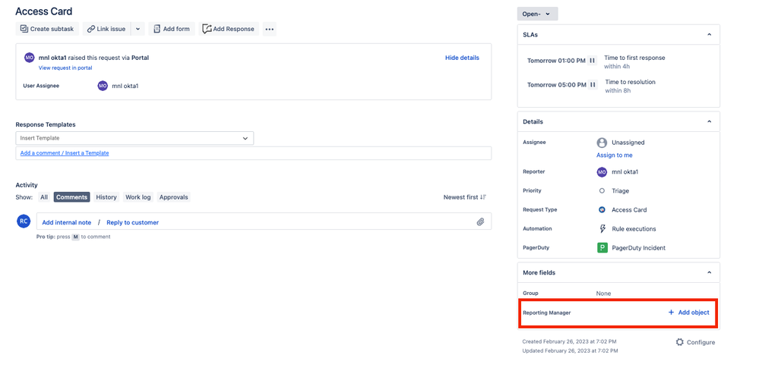This screenshot has width=759, height=383.
Task: Click the Triage priority value
Action: tap(620, 191)
